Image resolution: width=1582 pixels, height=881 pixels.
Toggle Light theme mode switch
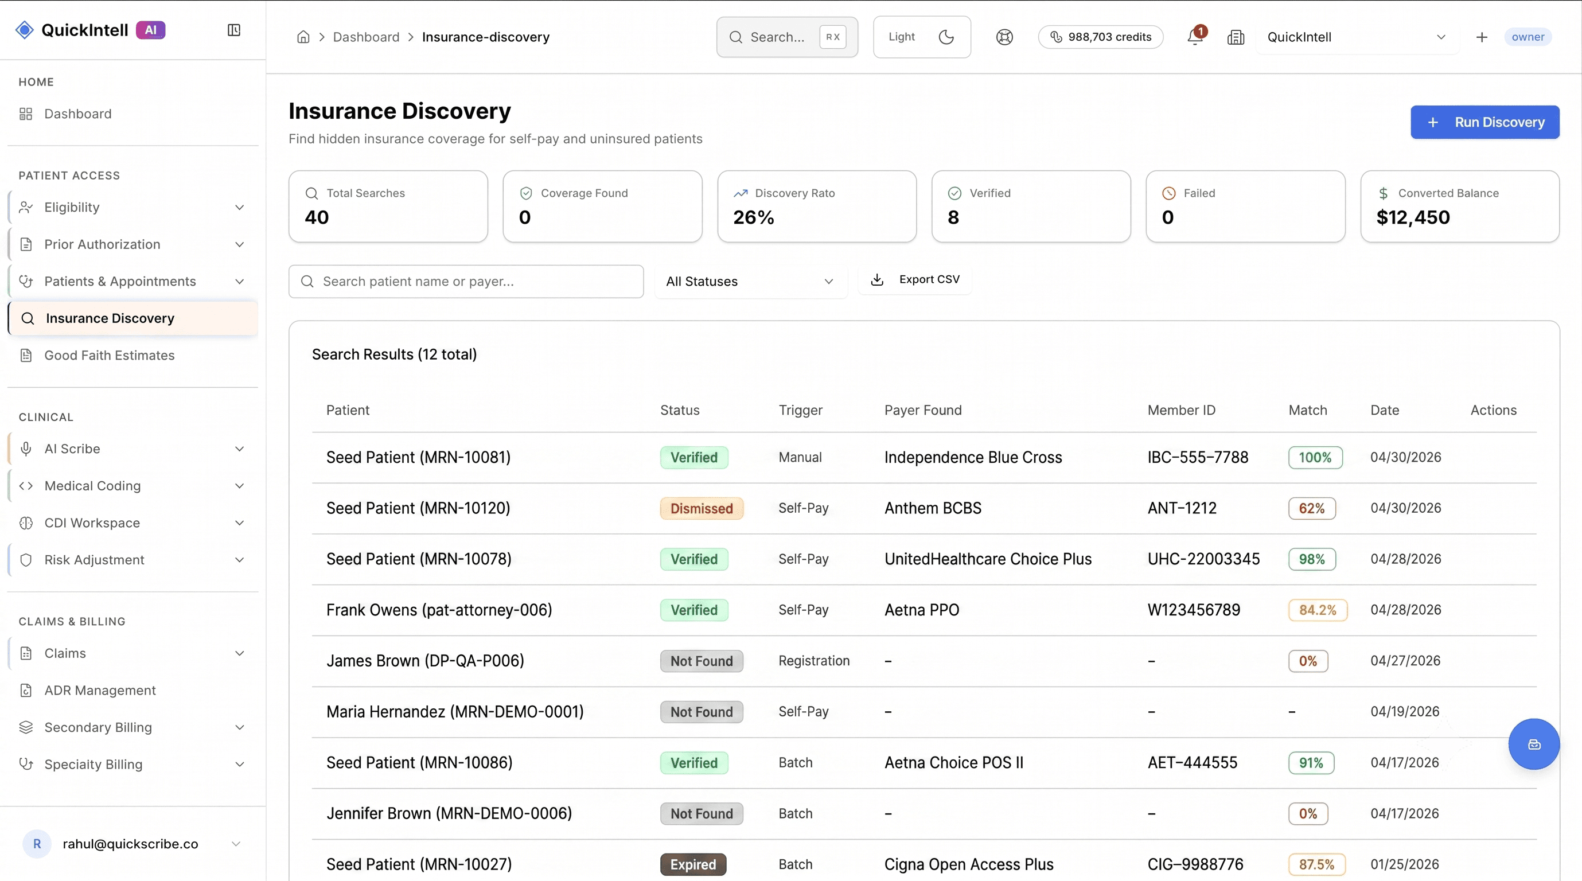tap(922, 37)
